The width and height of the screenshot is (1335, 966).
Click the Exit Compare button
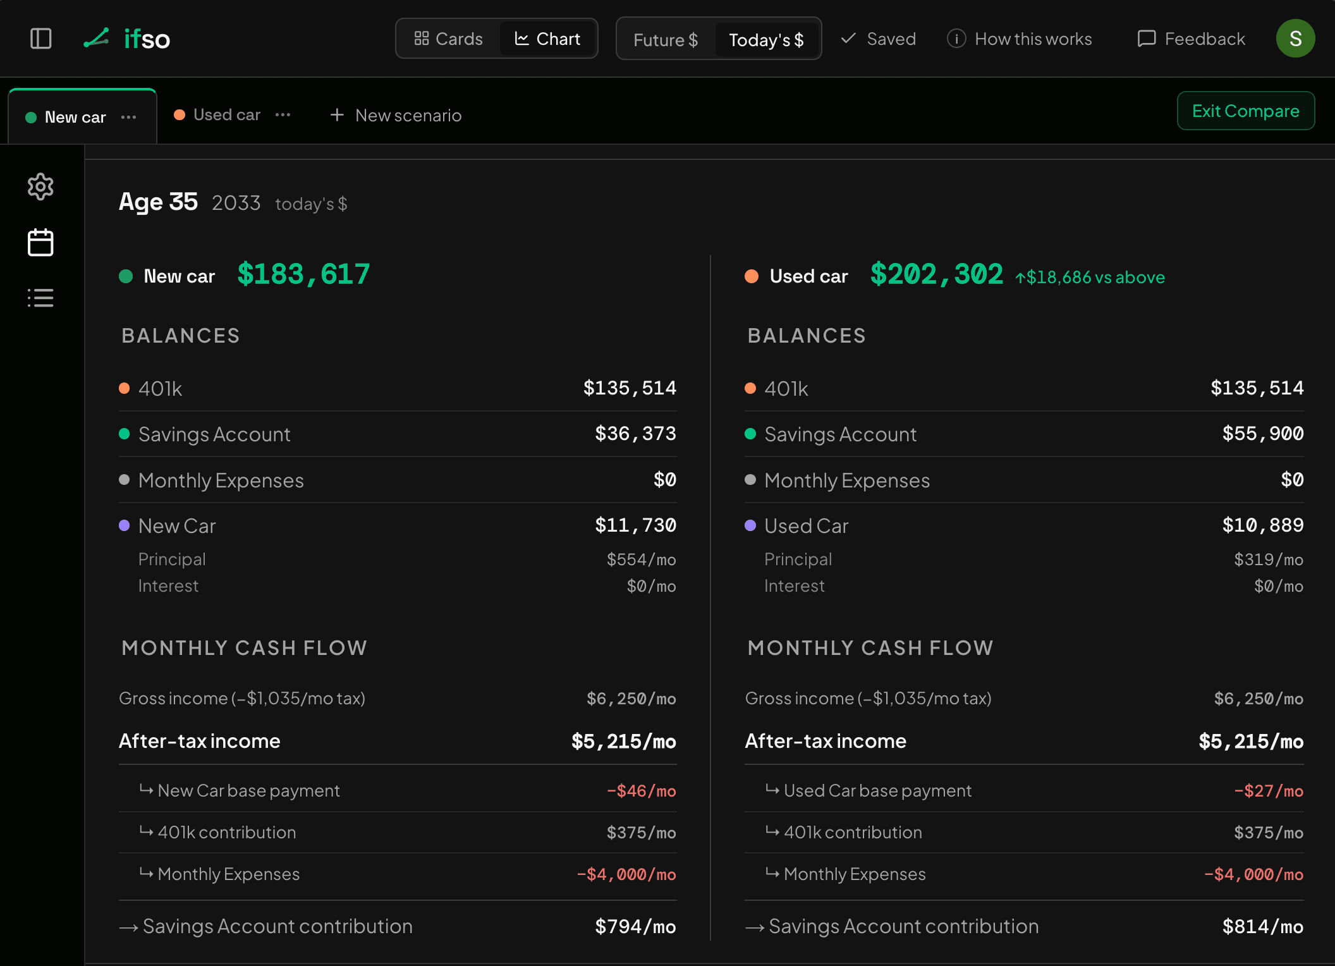click(x=1246, y=111)
